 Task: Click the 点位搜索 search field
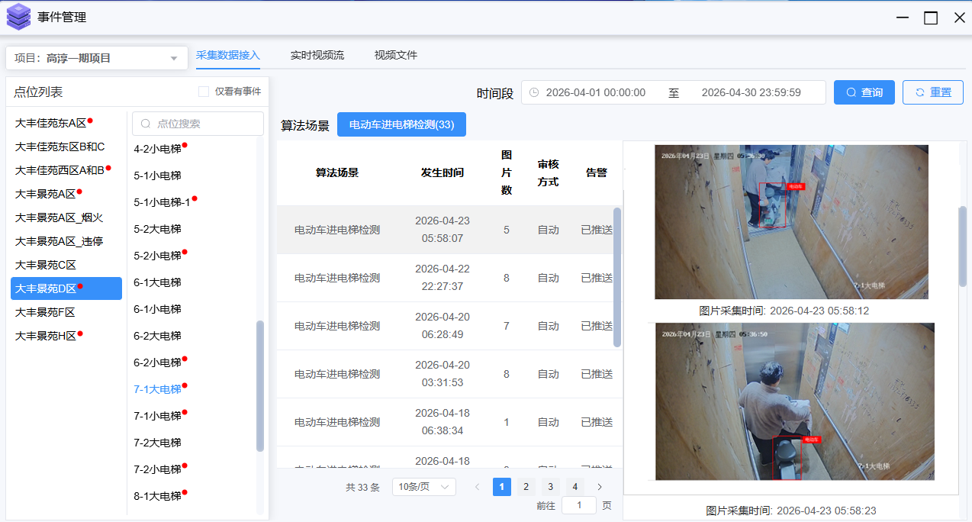pos(198,124)
